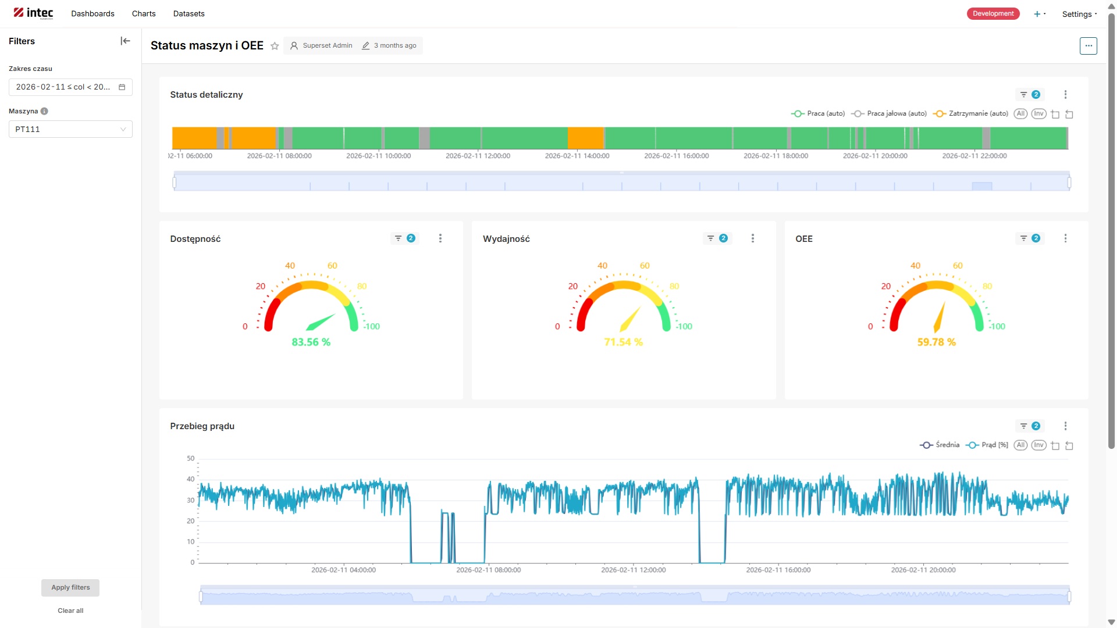Screen dimensions: 1117x628
Task: Click Clear all filters
Action: [70, 611]
